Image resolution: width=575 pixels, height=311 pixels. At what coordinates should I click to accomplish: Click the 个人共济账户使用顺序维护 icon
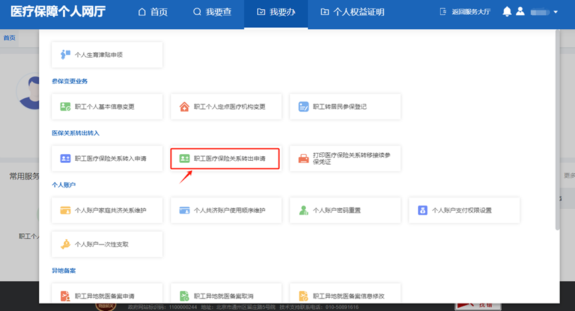click(x=184, y=211)
